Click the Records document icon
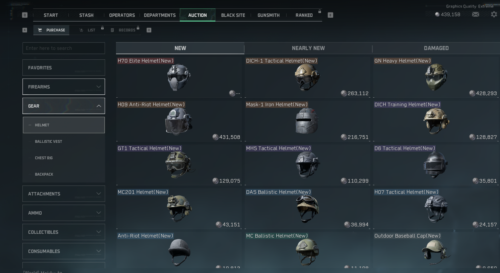 point(112,30)
